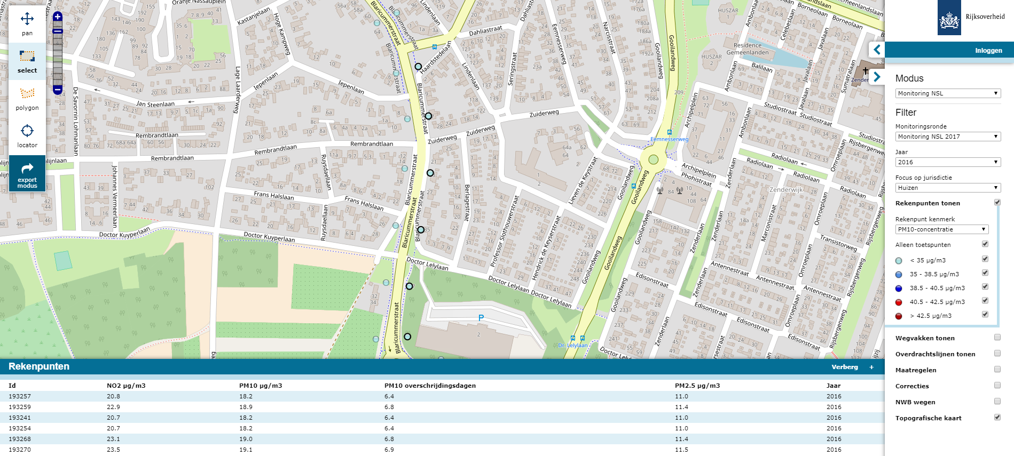1014x456 pixels.
Task: Open the locator tool
Action: tap(27, 136)
